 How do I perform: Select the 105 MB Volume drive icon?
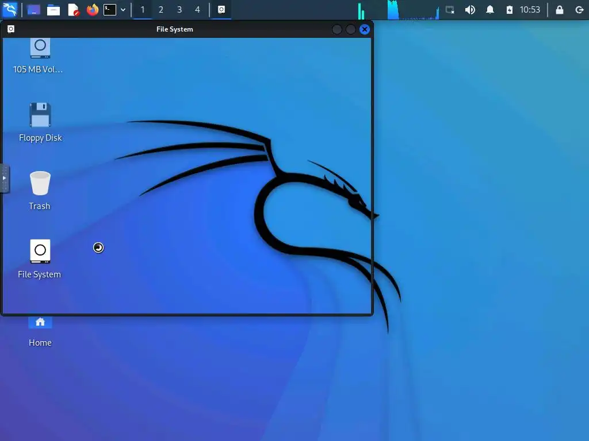tap(40, 48)
